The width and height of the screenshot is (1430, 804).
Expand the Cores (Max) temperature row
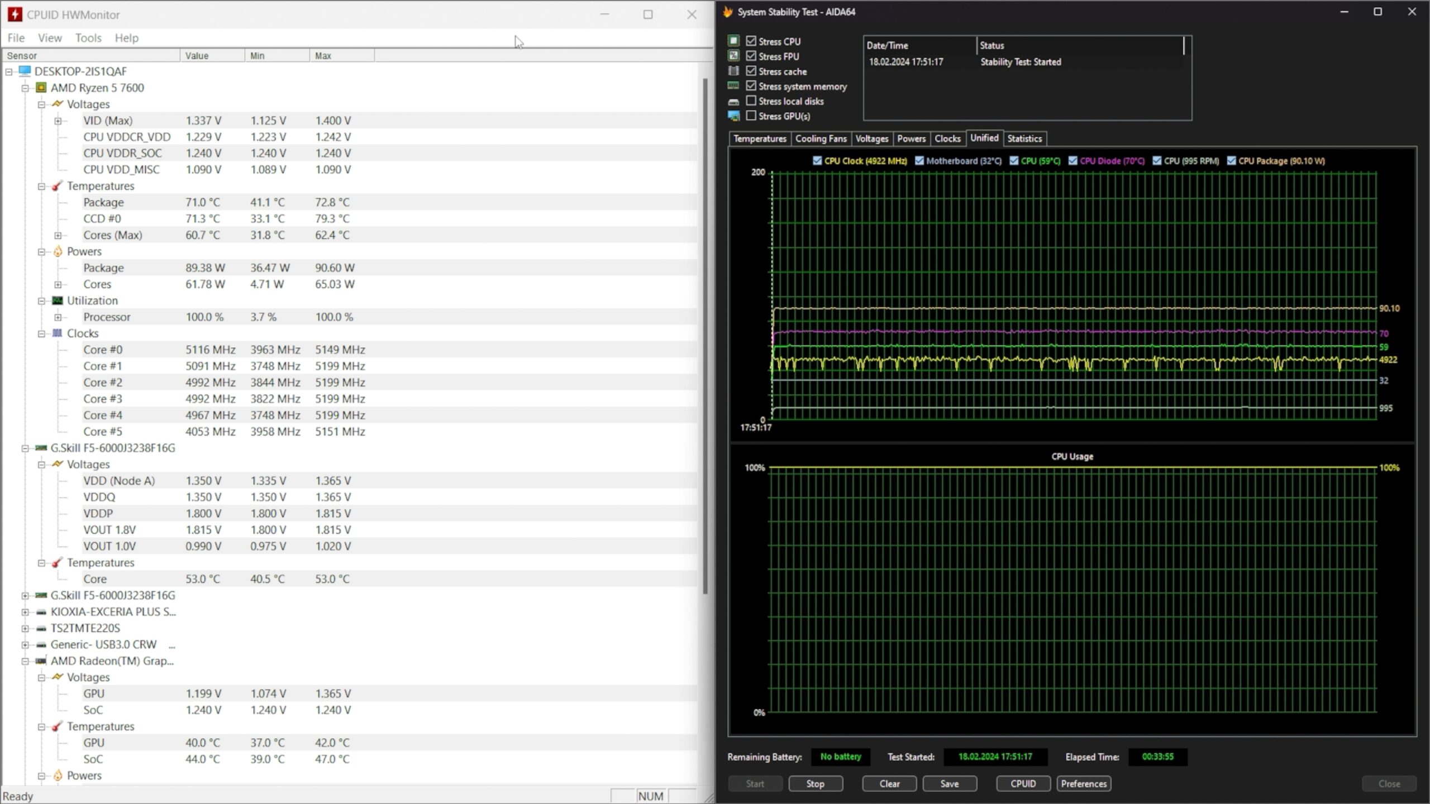click(58, 236)
